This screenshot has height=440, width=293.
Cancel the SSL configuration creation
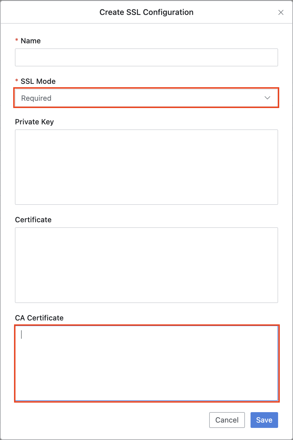227,420
